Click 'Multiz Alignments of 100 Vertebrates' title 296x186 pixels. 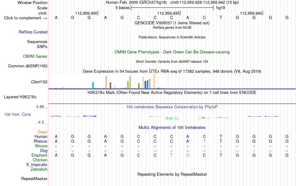pos(172,127)
